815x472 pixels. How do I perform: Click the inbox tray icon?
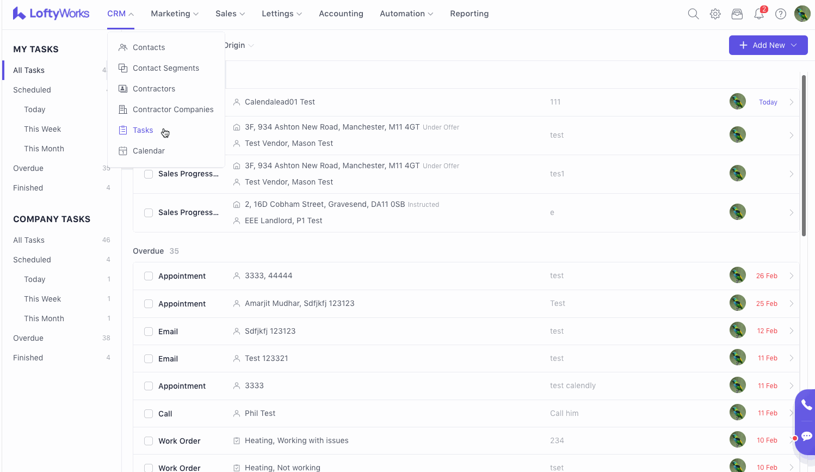pos(737,14)
